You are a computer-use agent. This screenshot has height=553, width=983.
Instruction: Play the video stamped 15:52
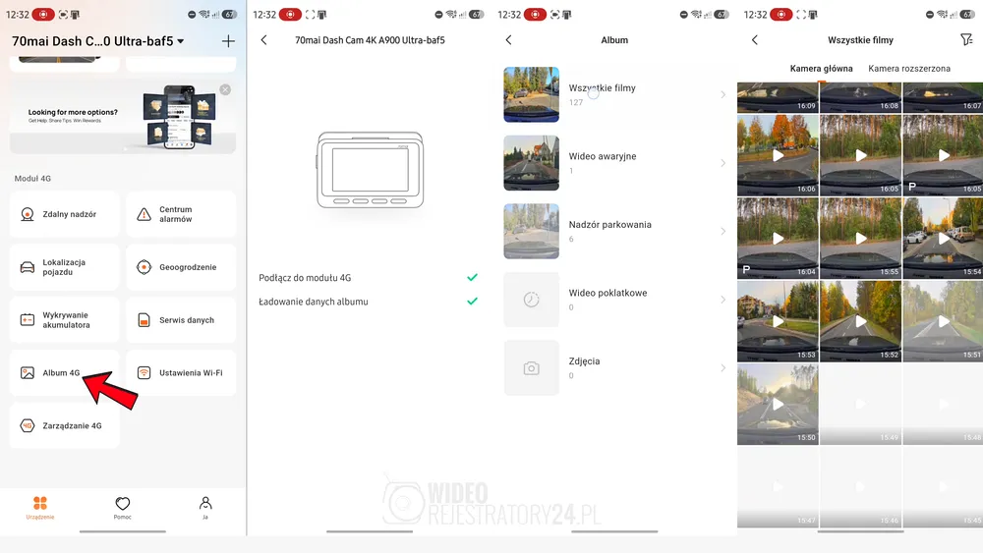(x=861, y=321)
